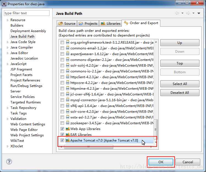Click jar icon of aspectjweaver-1.6.12.jar
Image resolution: width=206 pixels, height=172 pixels.
[68, 54]
